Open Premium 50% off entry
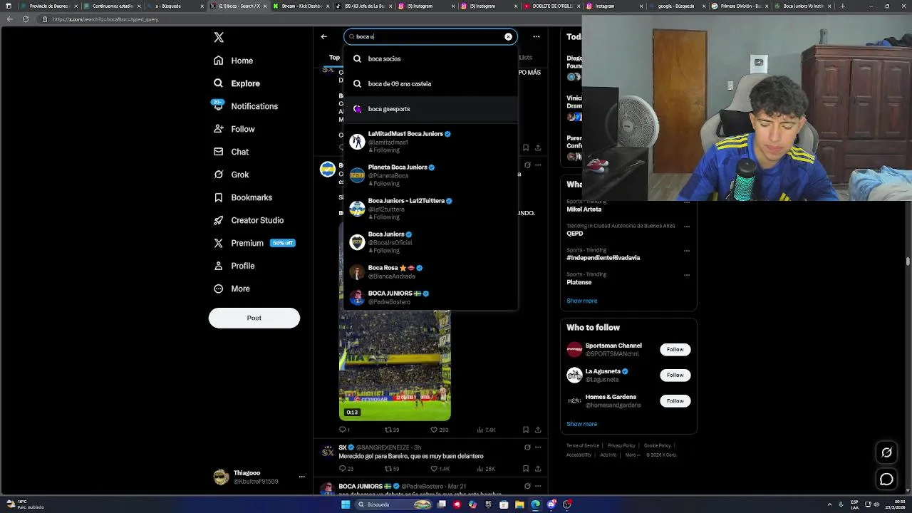Viewport: 912px width, 513px height. click(x=254, y=243)
